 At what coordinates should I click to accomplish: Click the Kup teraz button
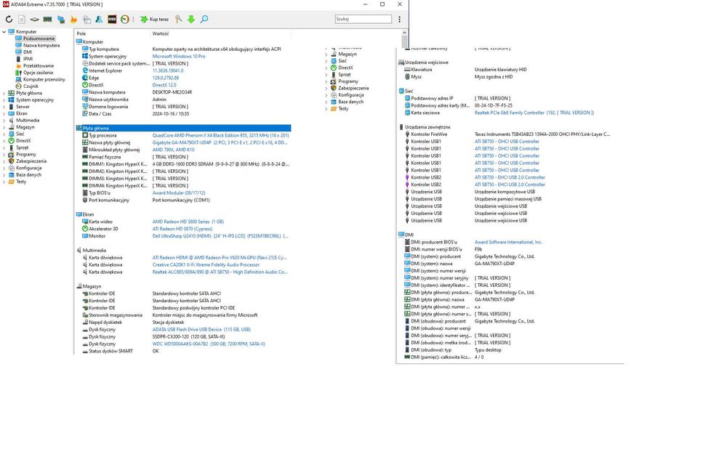[x=154, y=20]
